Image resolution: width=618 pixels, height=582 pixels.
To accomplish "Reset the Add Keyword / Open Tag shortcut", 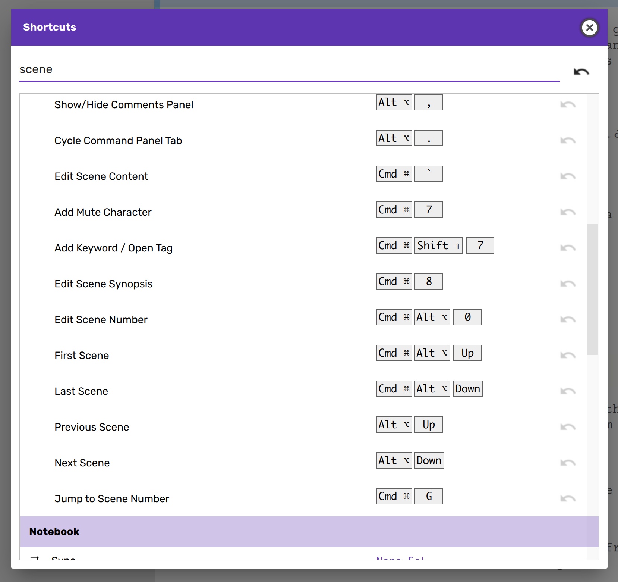I will pyautogui.click(x=568, y=248).
